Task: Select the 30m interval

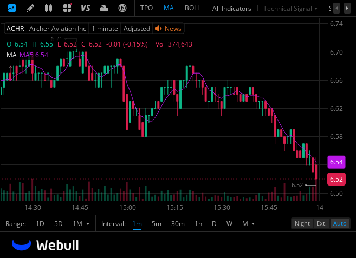Action: coord(178,224)
